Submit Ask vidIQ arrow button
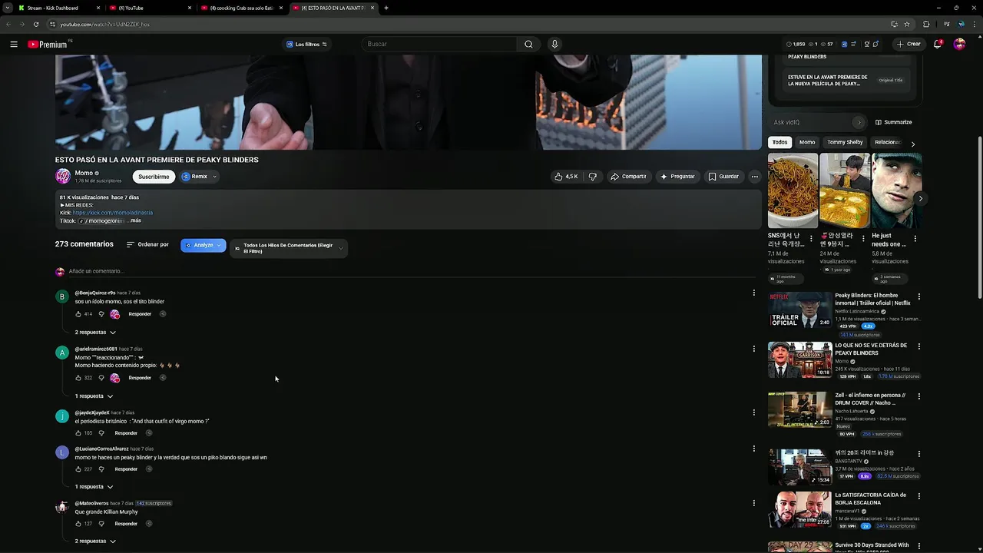This screenshot has width=983, height=553. tap(859, 122)
